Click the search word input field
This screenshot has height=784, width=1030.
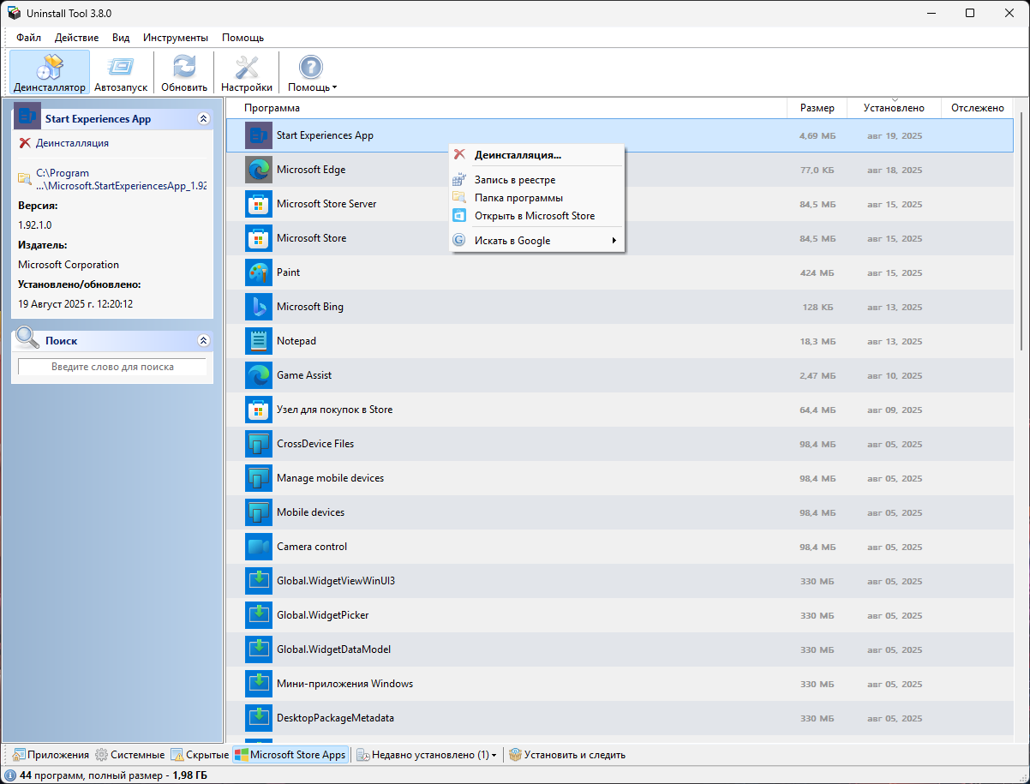[x=112, y=367]
